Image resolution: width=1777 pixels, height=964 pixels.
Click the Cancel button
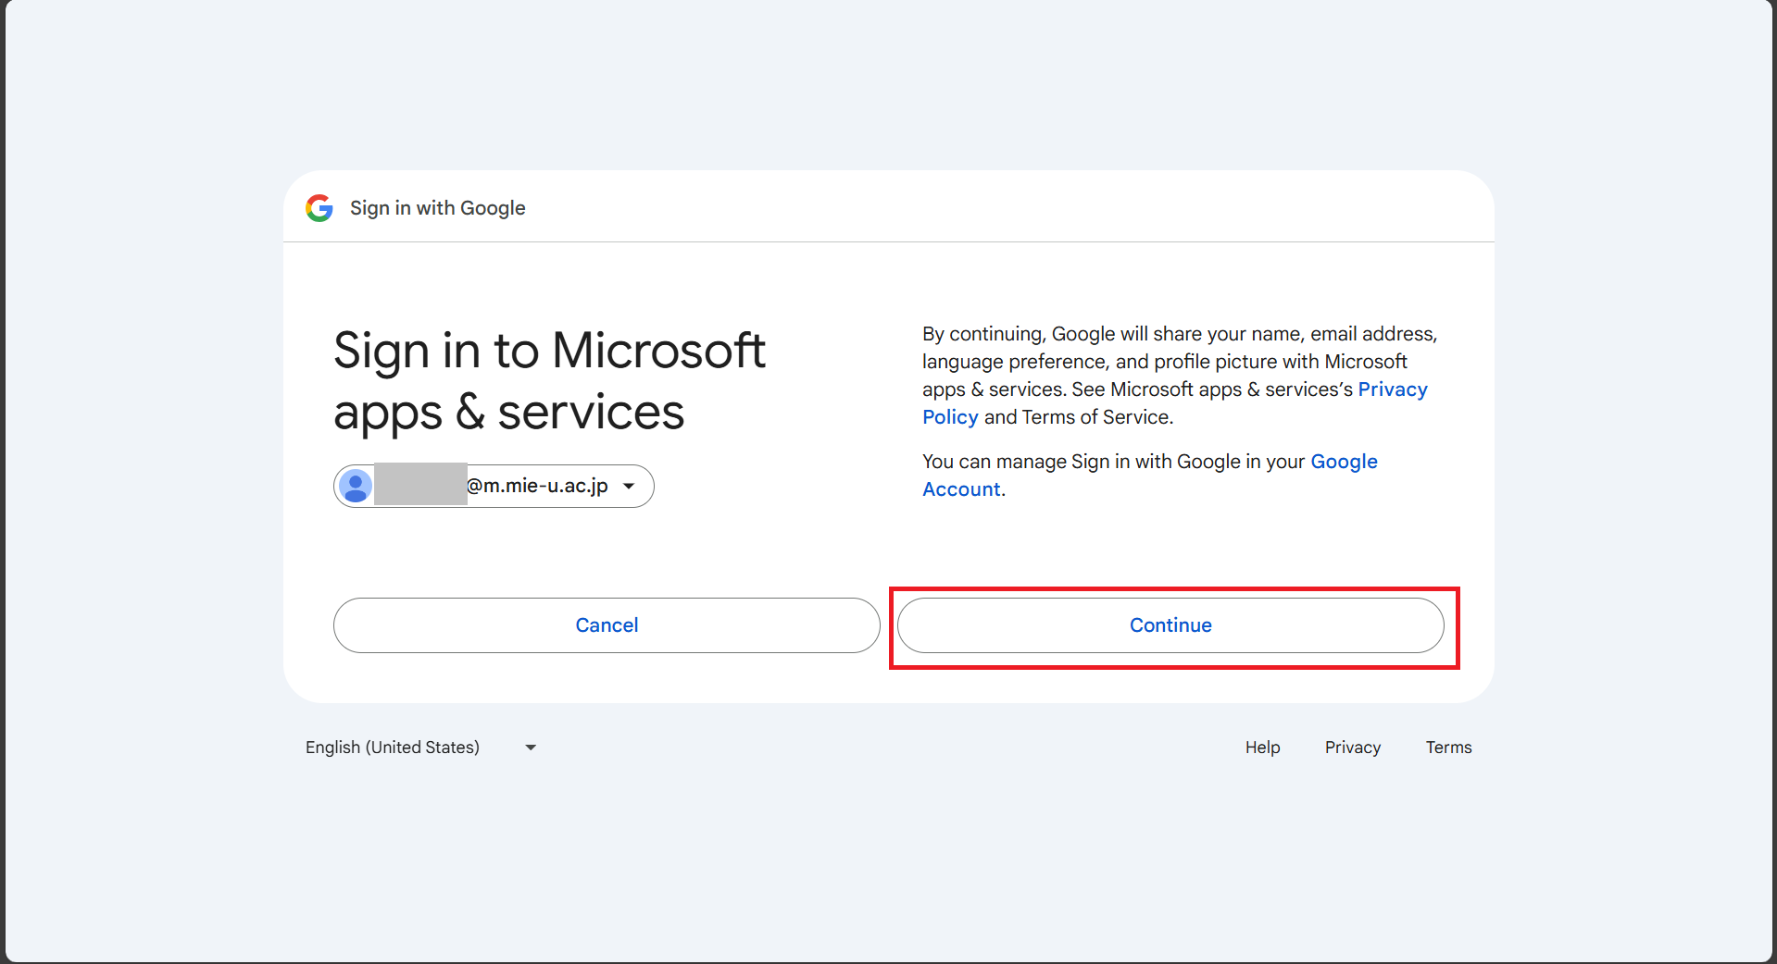(x=607, y=625)
